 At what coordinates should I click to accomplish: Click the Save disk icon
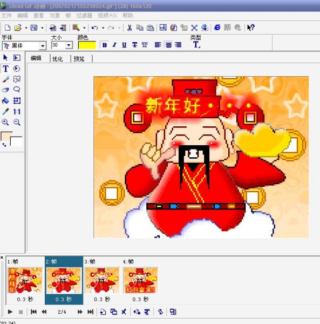coord(34,28)
